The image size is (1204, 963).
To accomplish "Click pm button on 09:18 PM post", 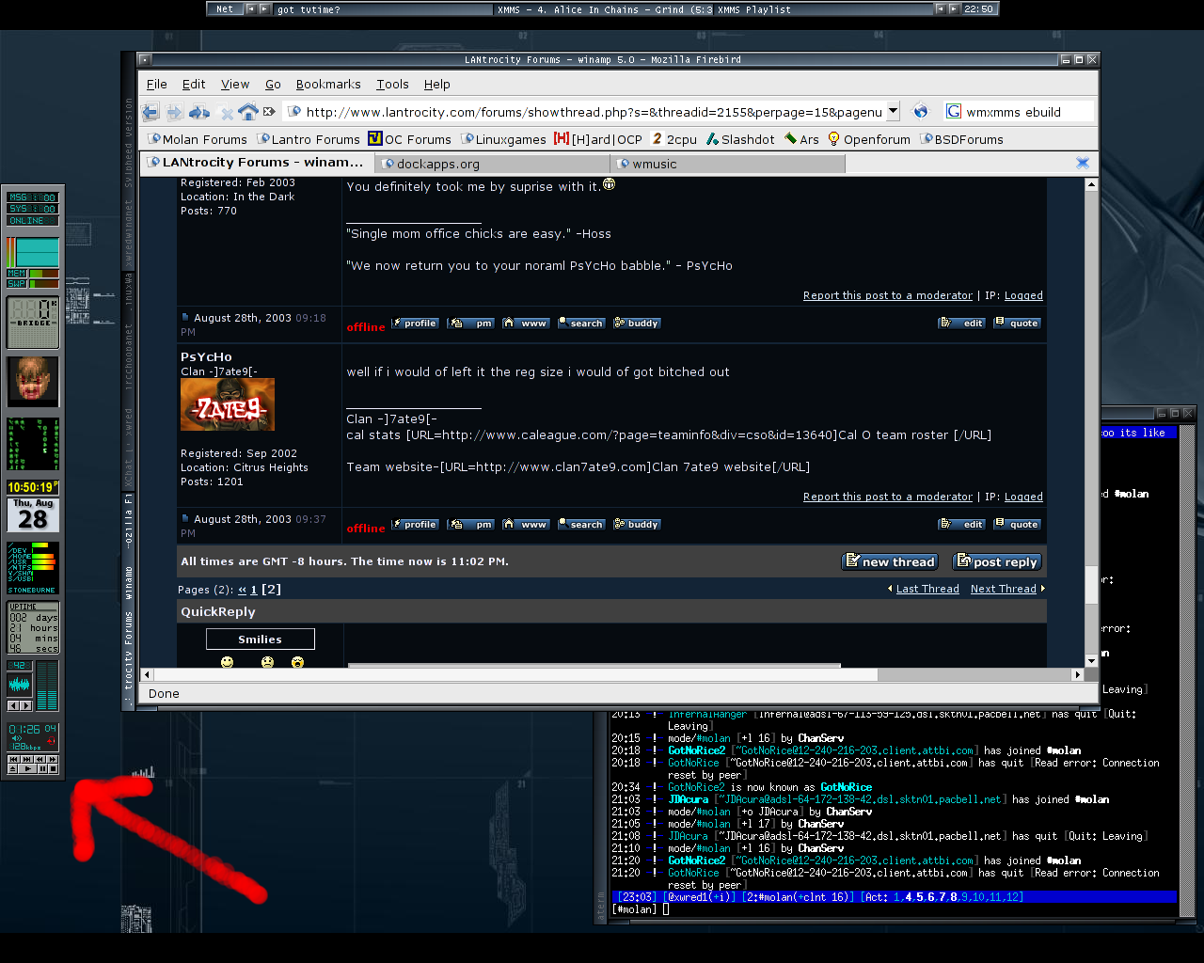I will click(470, 323).
